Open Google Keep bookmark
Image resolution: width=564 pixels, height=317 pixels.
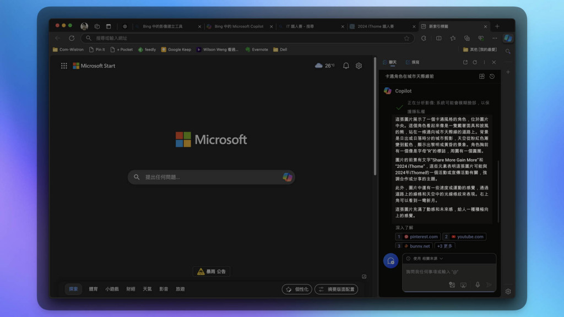tap(176, 50)
